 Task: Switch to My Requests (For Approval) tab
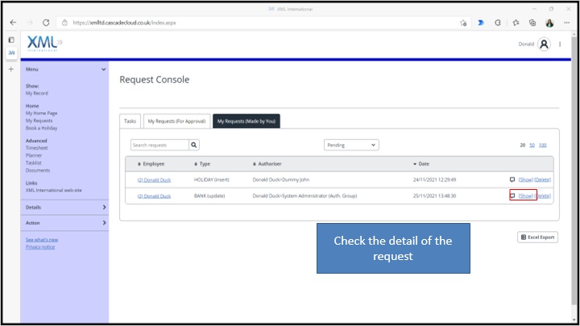(176, 122)
